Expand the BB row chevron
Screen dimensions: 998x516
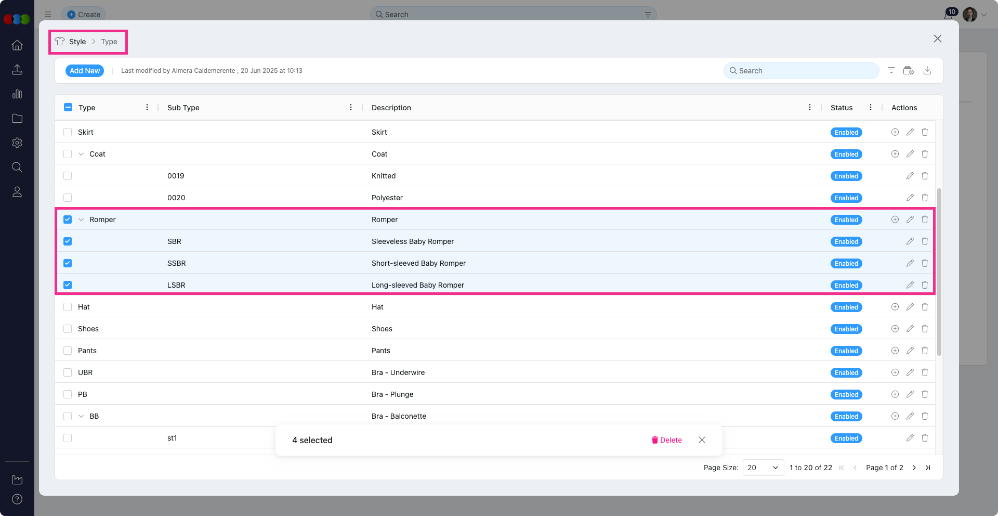(x=81, y=416)
